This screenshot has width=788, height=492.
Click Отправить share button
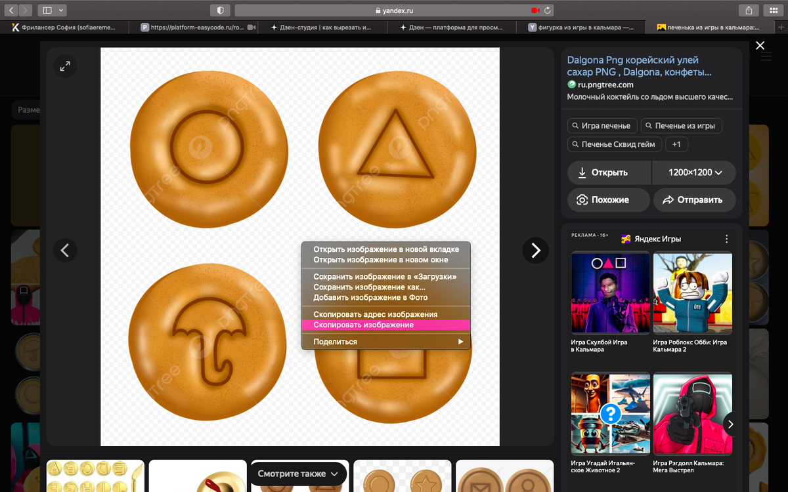[x=695, y=200]
